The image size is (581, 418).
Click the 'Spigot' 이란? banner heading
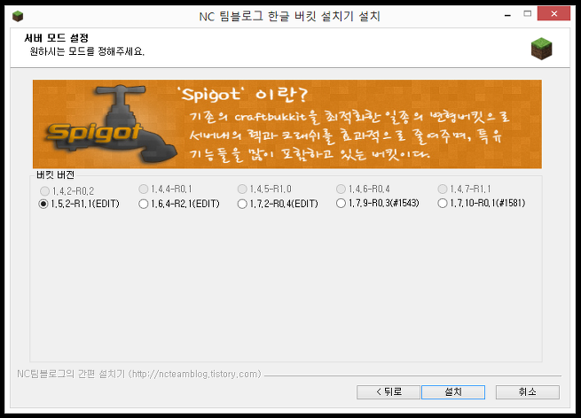[244, 95]
